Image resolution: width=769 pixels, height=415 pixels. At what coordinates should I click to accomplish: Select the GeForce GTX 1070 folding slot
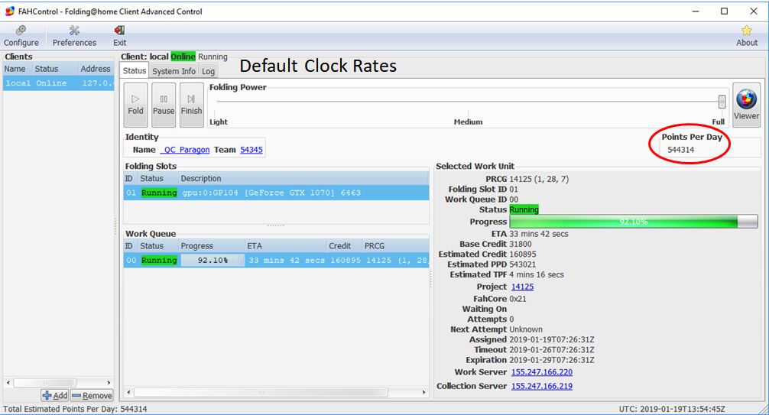point(275,193)
